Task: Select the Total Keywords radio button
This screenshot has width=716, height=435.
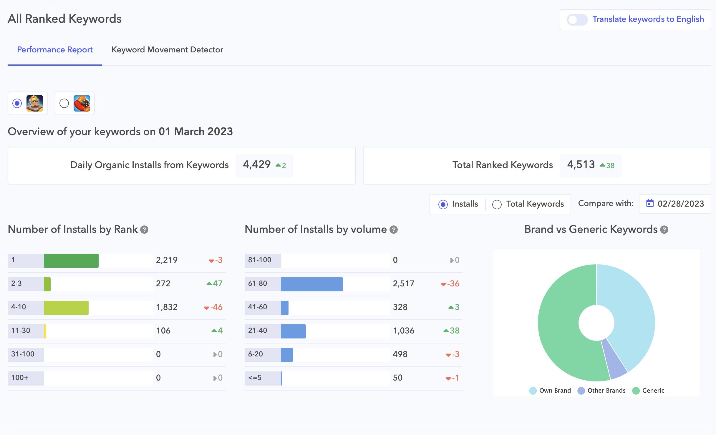Action: click(x=497, y=204)
